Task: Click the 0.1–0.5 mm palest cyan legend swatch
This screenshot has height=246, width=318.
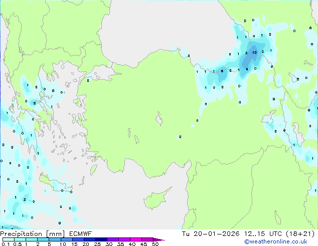Action: (9, 239)
